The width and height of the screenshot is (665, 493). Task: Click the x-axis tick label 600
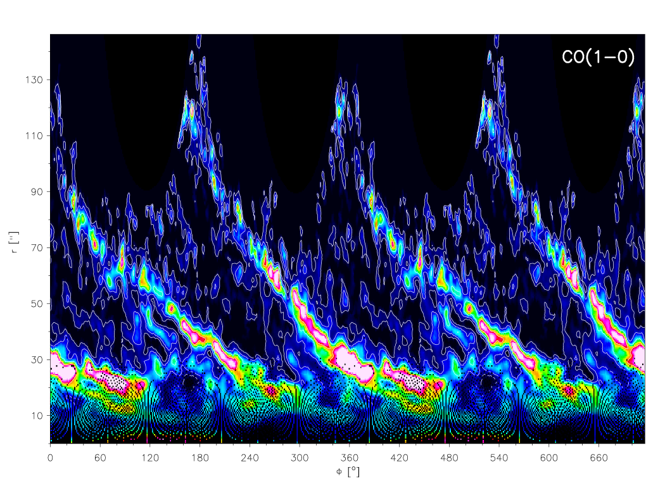[548, 458]
